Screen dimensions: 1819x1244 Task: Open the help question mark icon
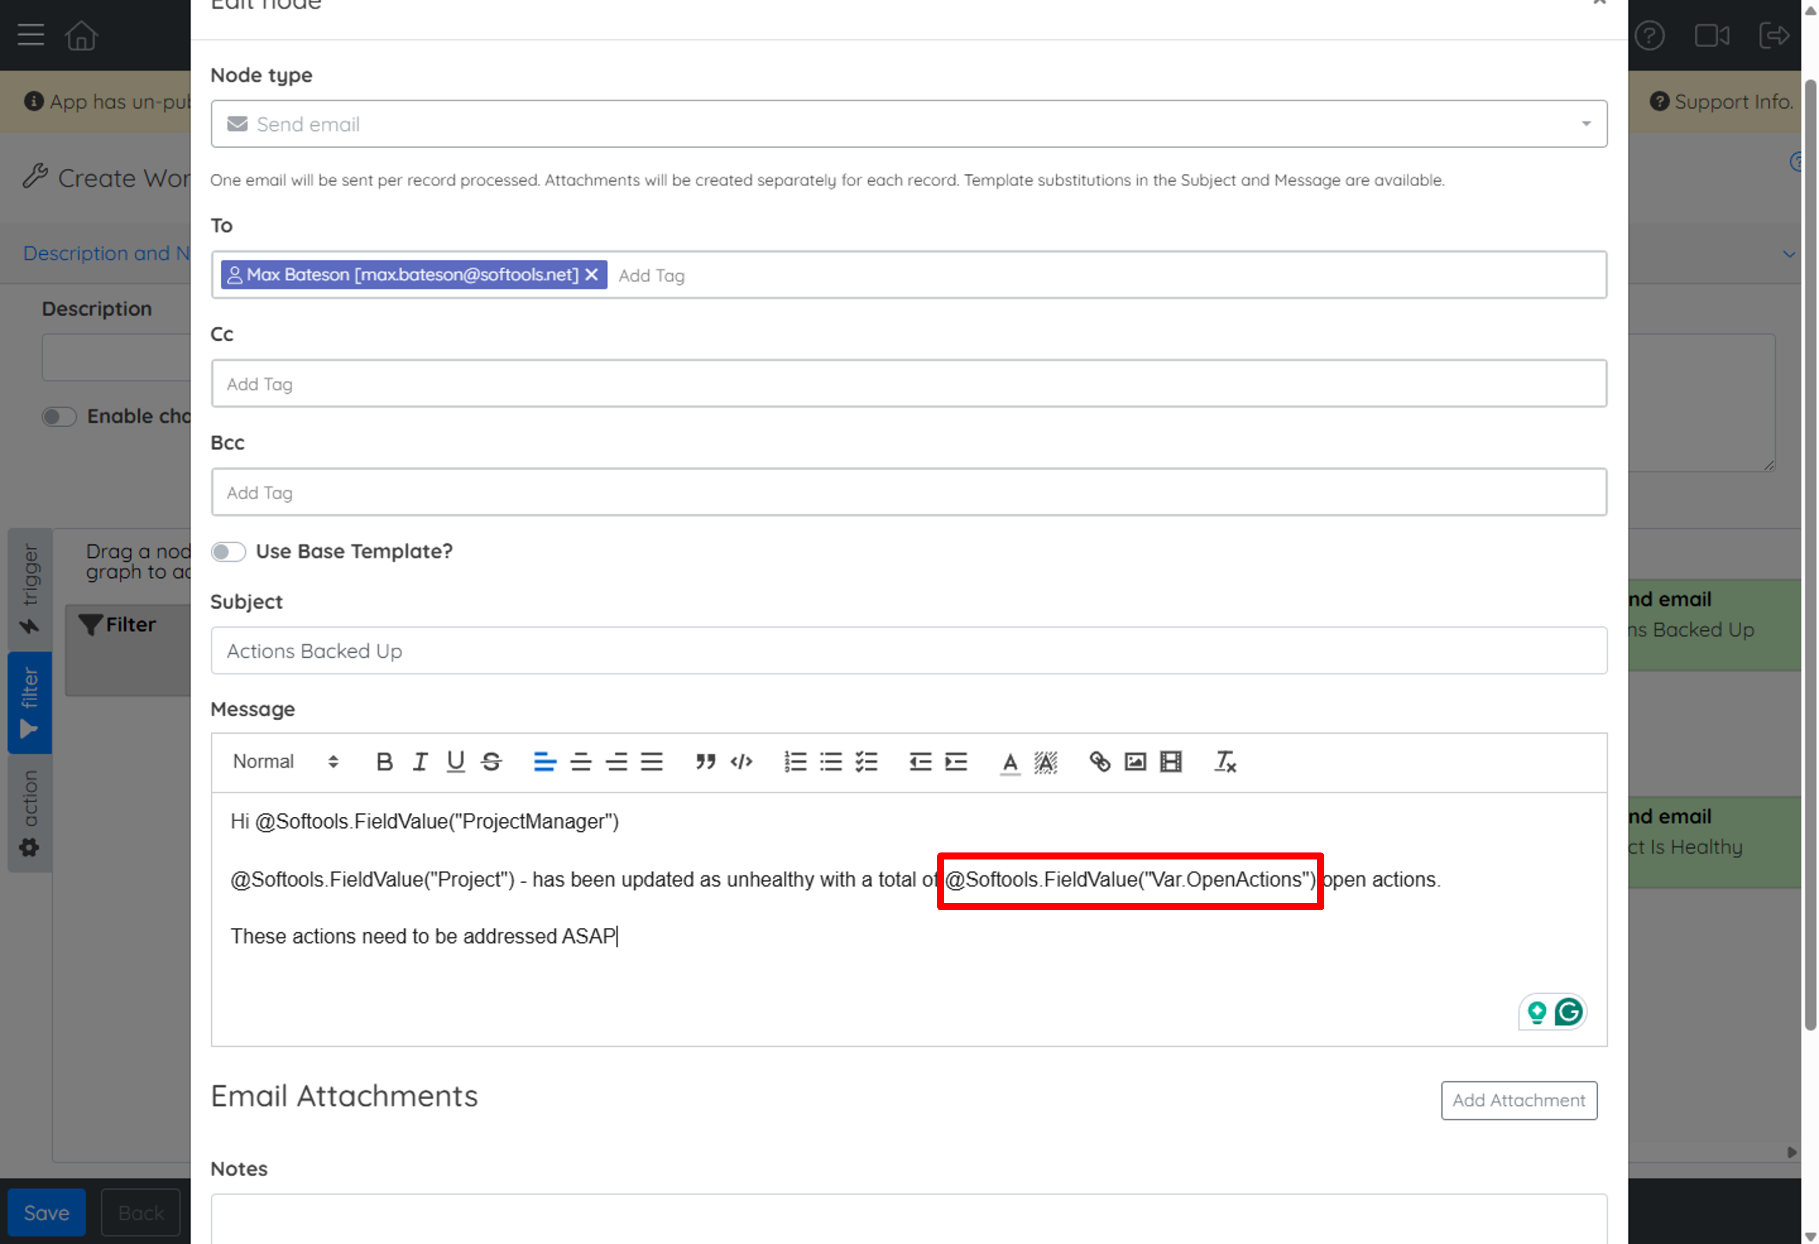(x=1649, y=35)
